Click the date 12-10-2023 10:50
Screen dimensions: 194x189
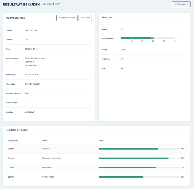click(32, 75)
